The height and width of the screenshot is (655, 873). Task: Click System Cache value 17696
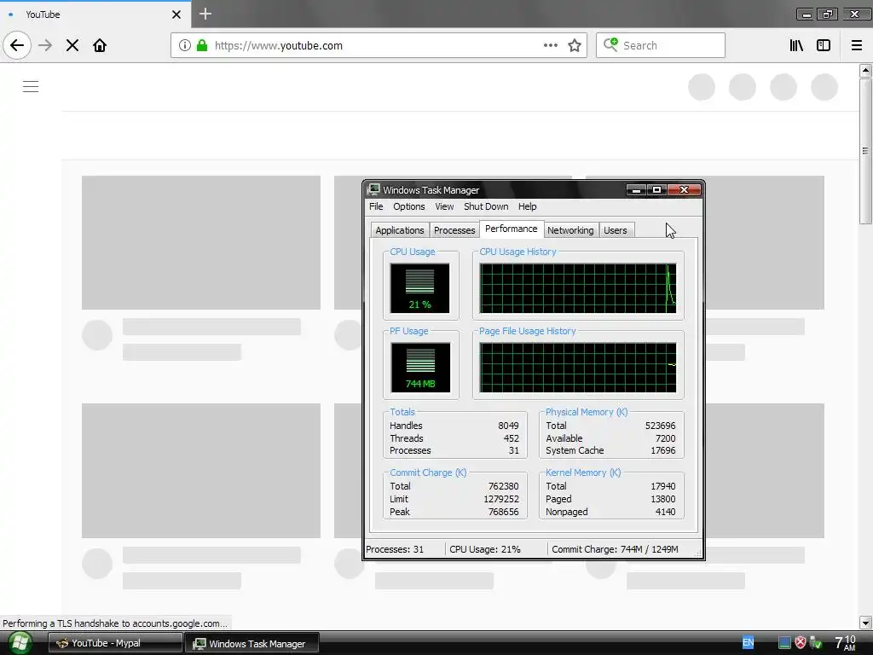click(662, 450)
